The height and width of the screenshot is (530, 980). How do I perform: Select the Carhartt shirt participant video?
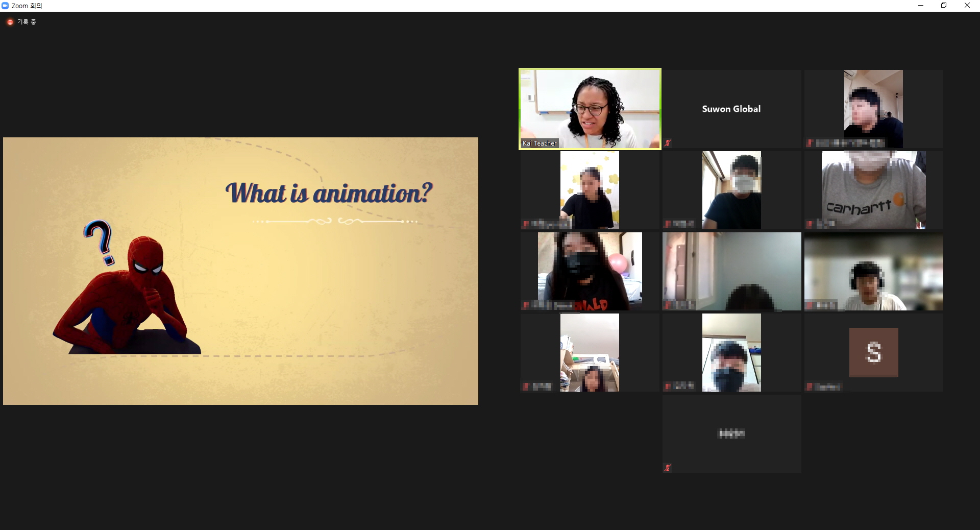(x=873, y=190)
